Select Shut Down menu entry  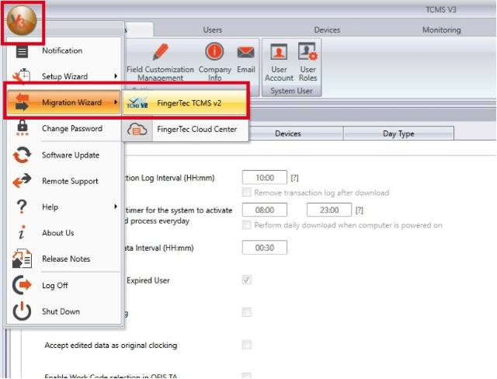point(64,311)
